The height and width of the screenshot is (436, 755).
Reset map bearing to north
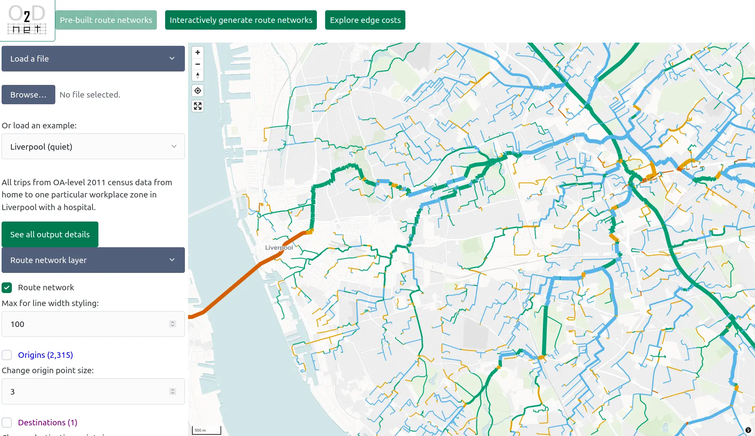click(198, 75)
